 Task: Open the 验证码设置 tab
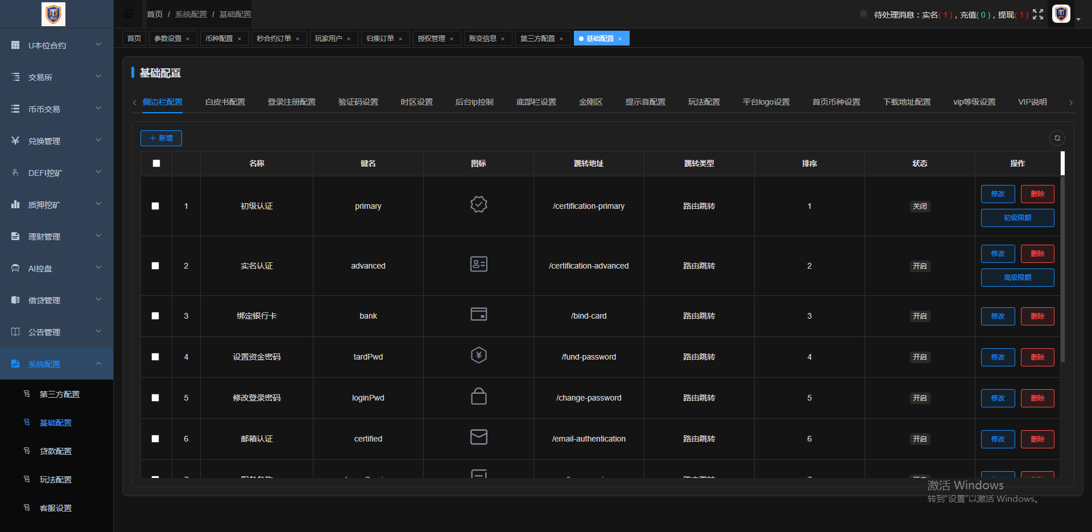coord(358,102)
